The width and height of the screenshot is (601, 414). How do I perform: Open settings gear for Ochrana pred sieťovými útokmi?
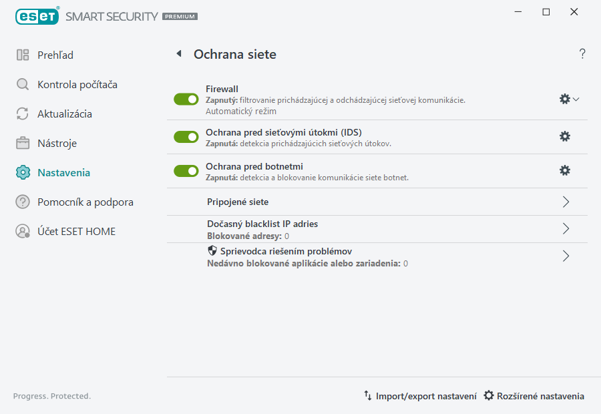(565, 136)
